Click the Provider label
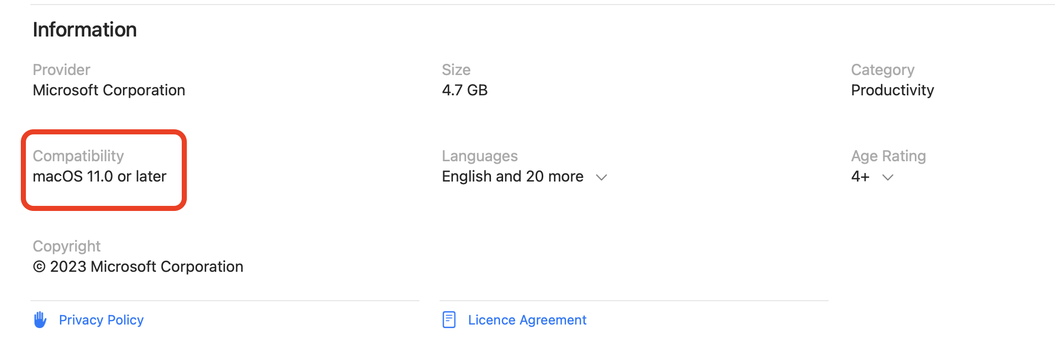 61,70
